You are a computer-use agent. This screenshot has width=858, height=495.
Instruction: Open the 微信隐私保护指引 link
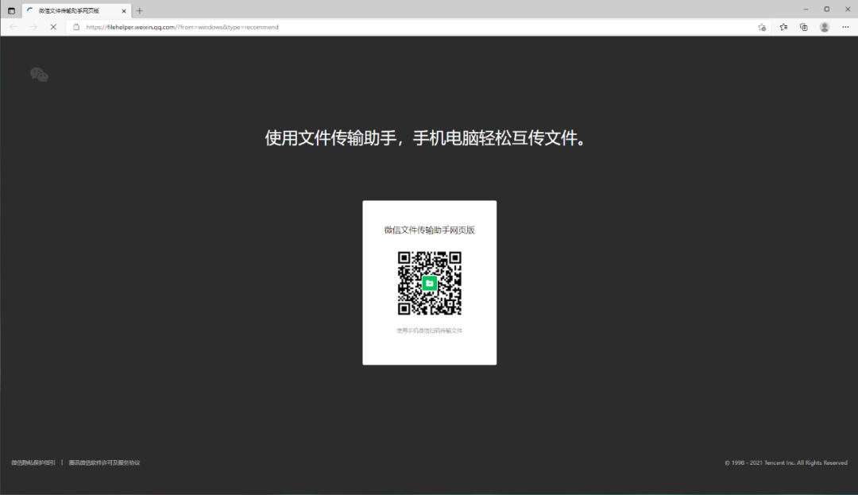[33, 462]
